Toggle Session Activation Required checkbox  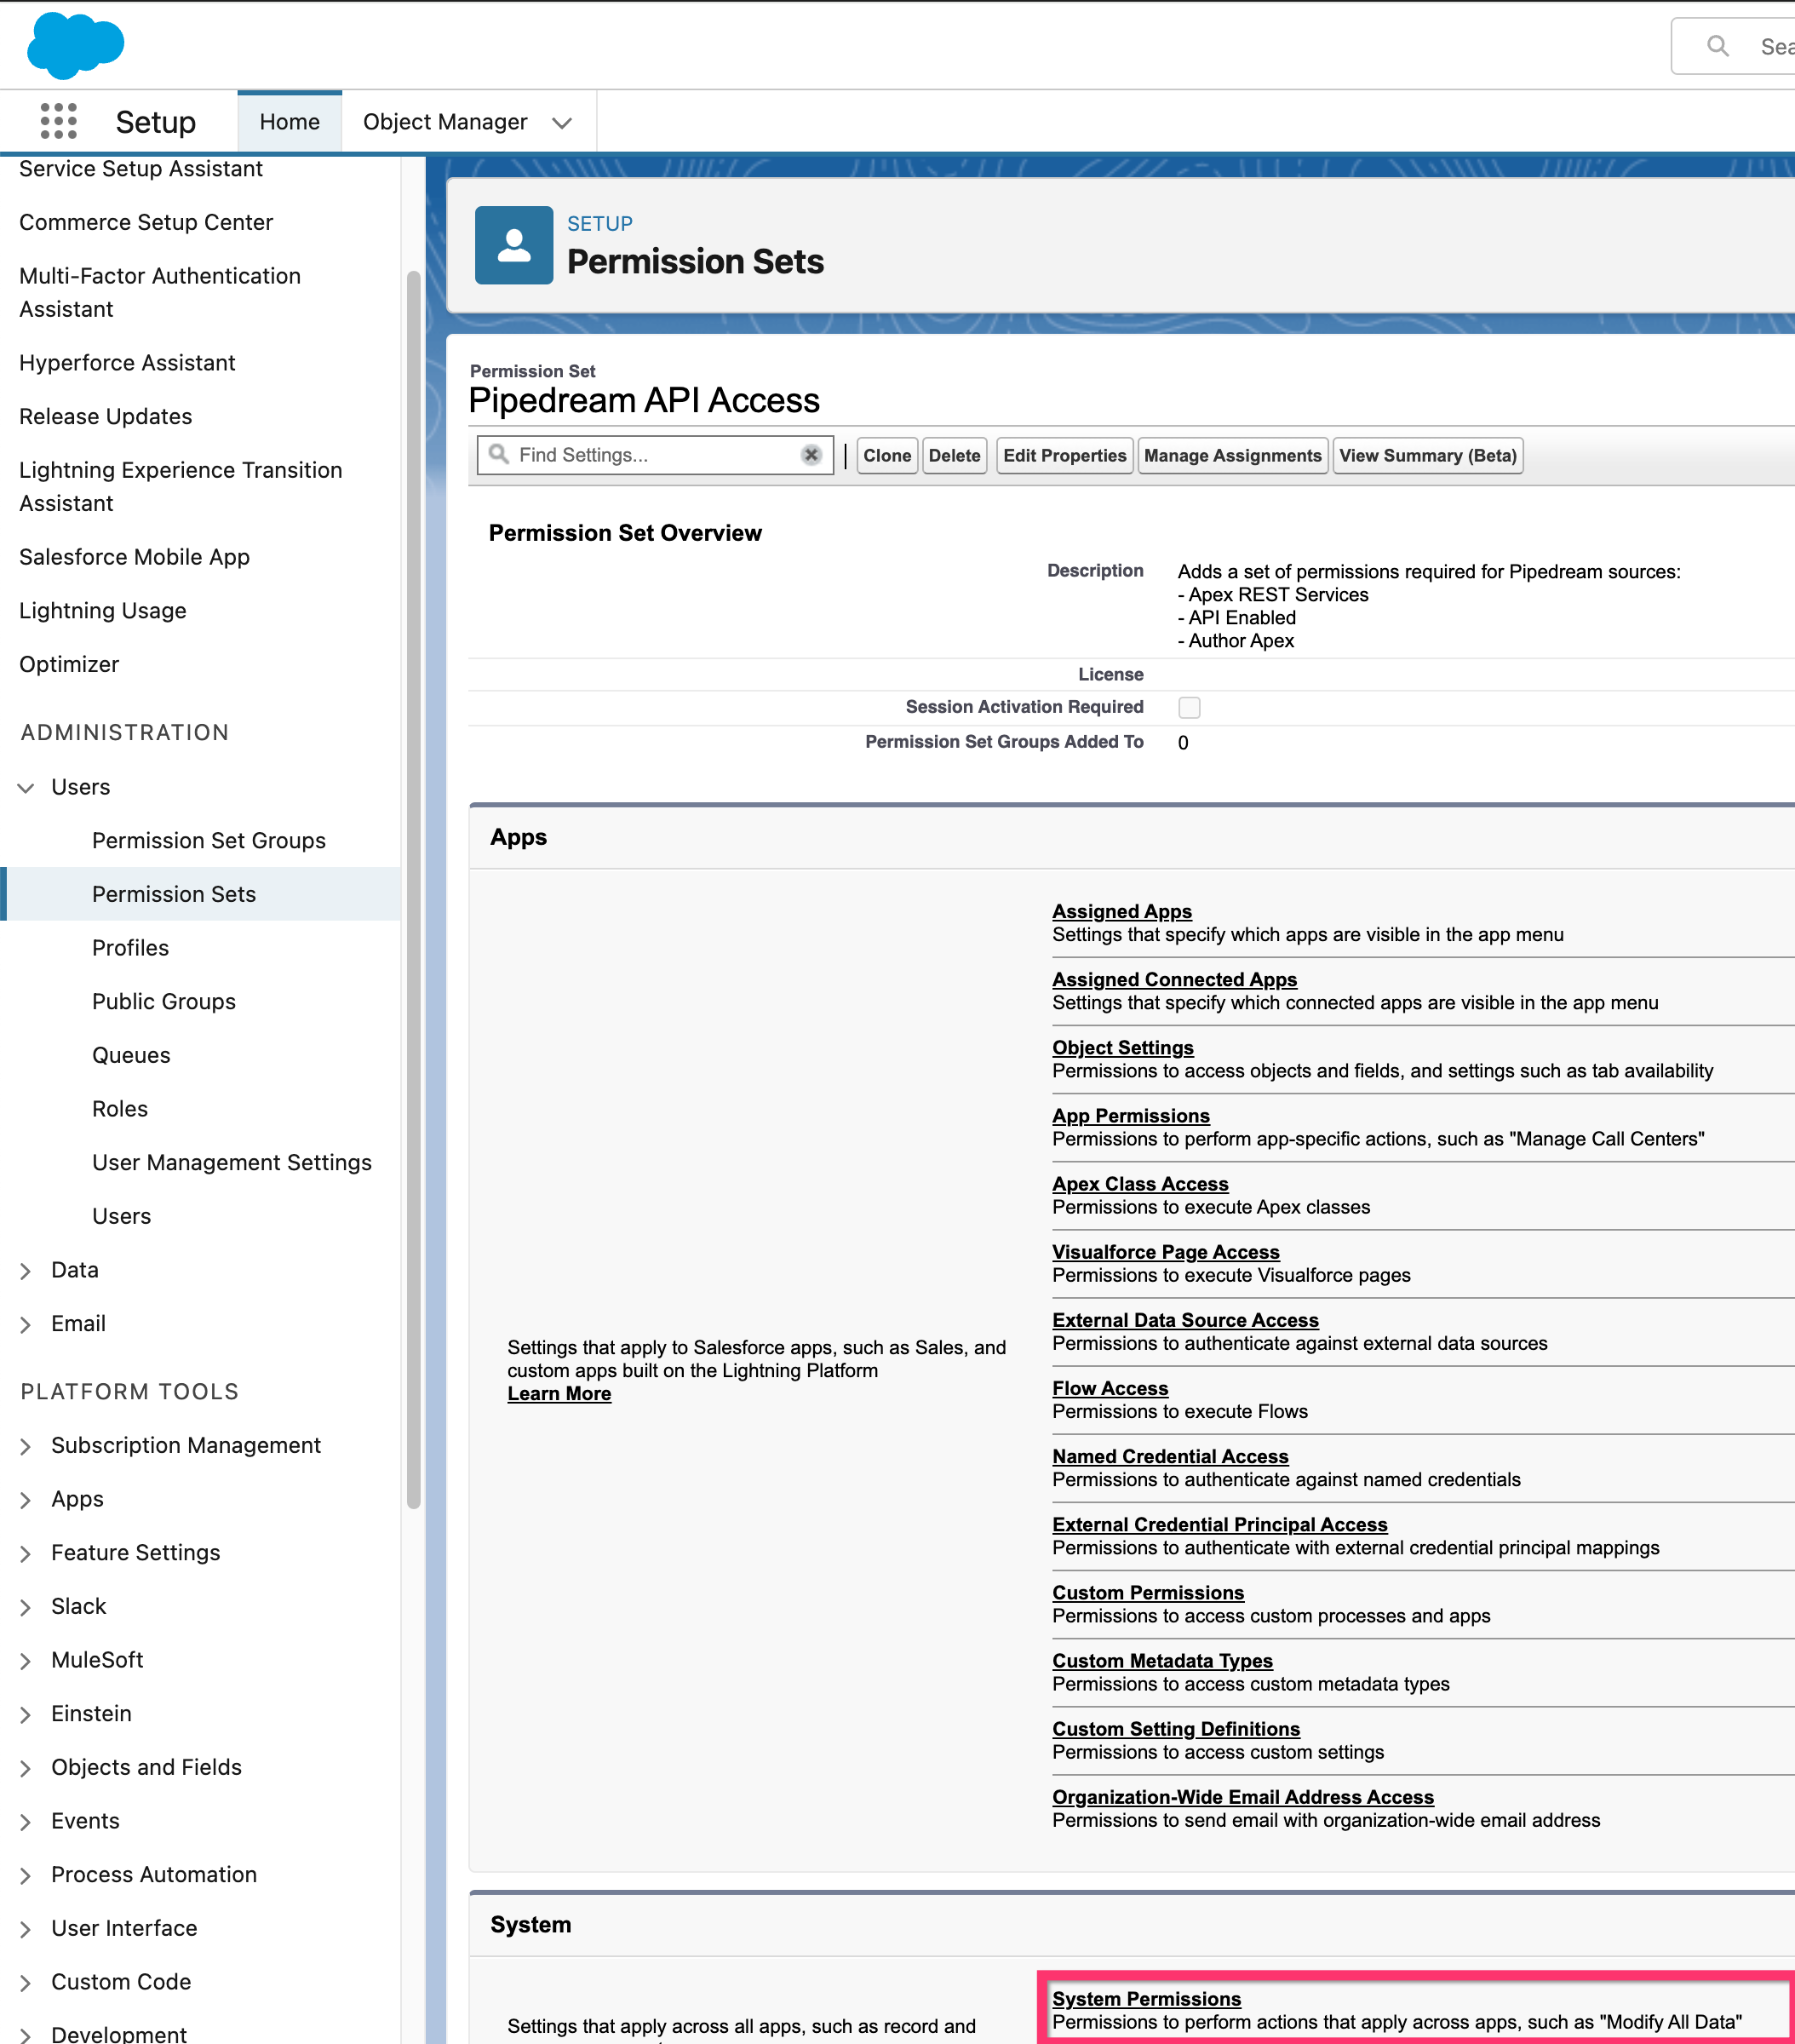1188,708
